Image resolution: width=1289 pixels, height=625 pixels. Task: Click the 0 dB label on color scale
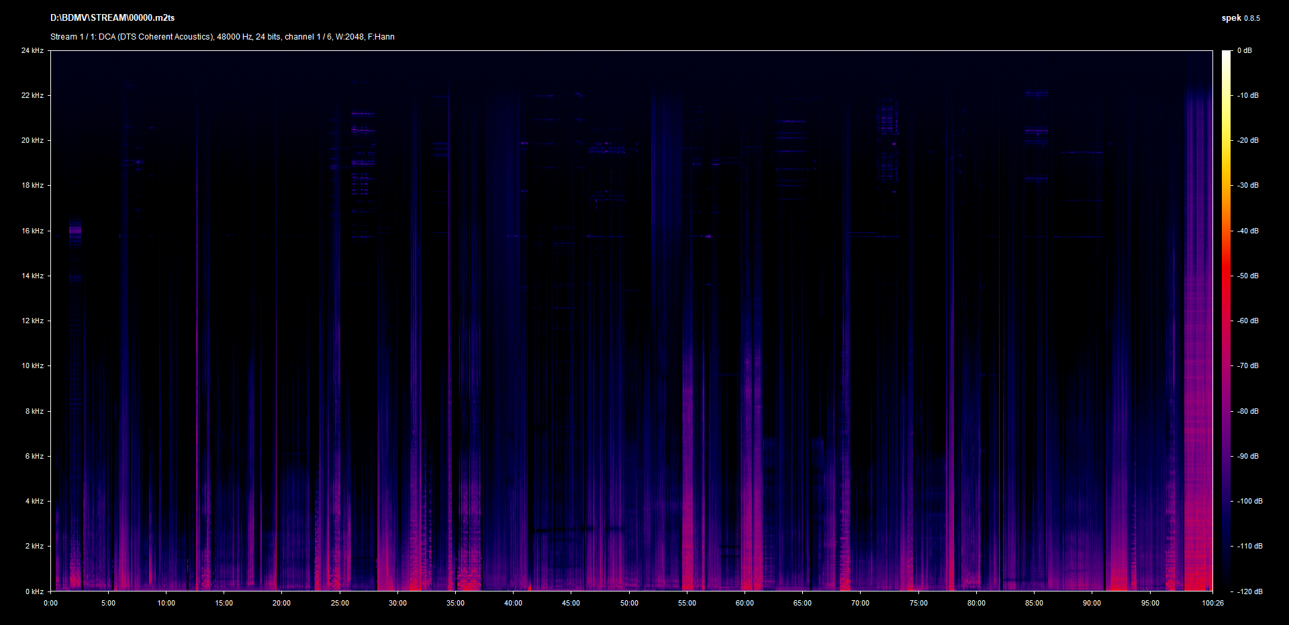click(1244, 50)
